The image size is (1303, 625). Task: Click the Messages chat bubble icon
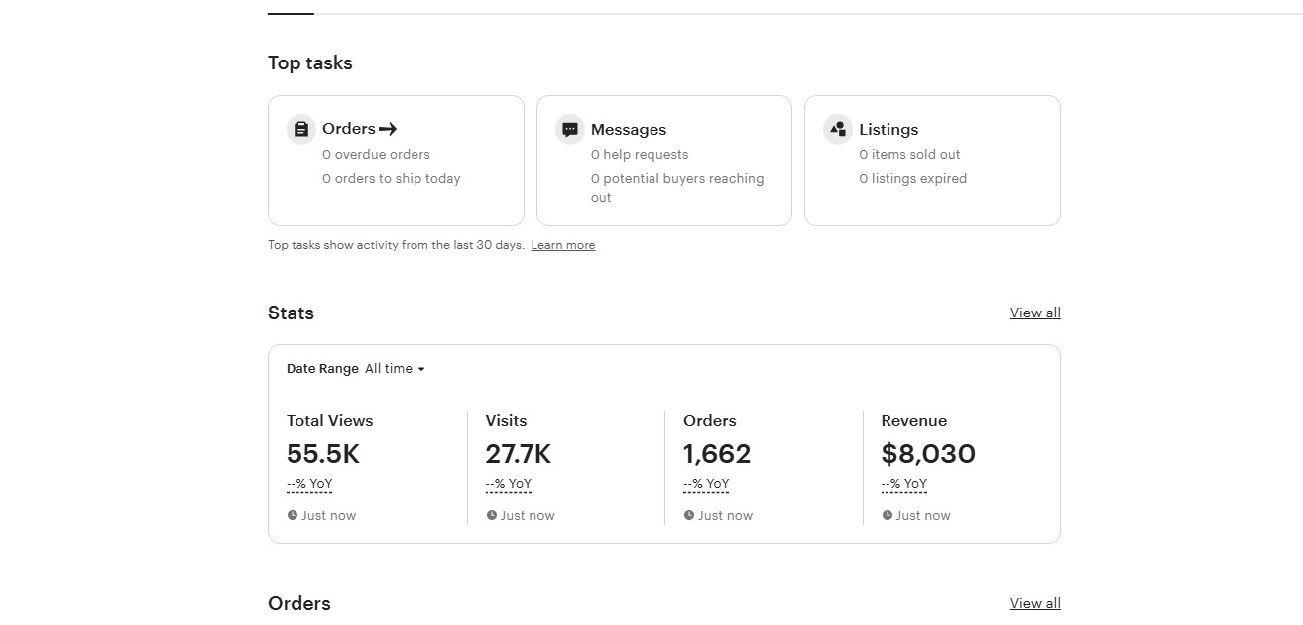[x=570, y=130]
